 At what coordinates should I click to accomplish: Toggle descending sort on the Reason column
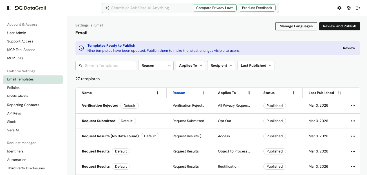click(203, 93)
